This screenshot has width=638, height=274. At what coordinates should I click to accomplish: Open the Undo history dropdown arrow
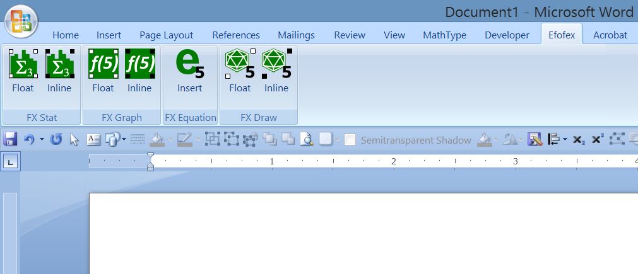pos(42,140)
